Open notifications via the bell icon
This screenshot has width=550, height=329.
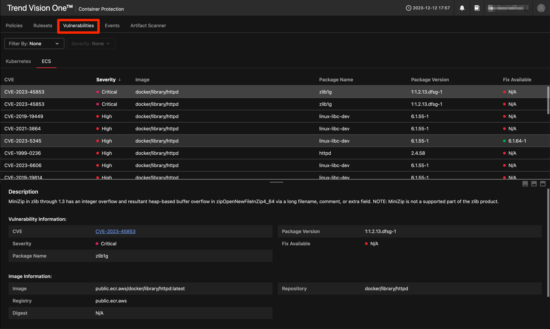462,8
